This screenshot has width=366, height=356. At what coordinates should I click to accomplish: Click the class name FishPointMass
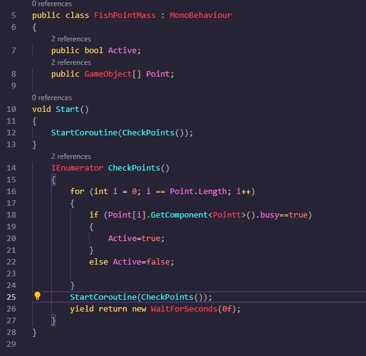click(x=125, y=15)
